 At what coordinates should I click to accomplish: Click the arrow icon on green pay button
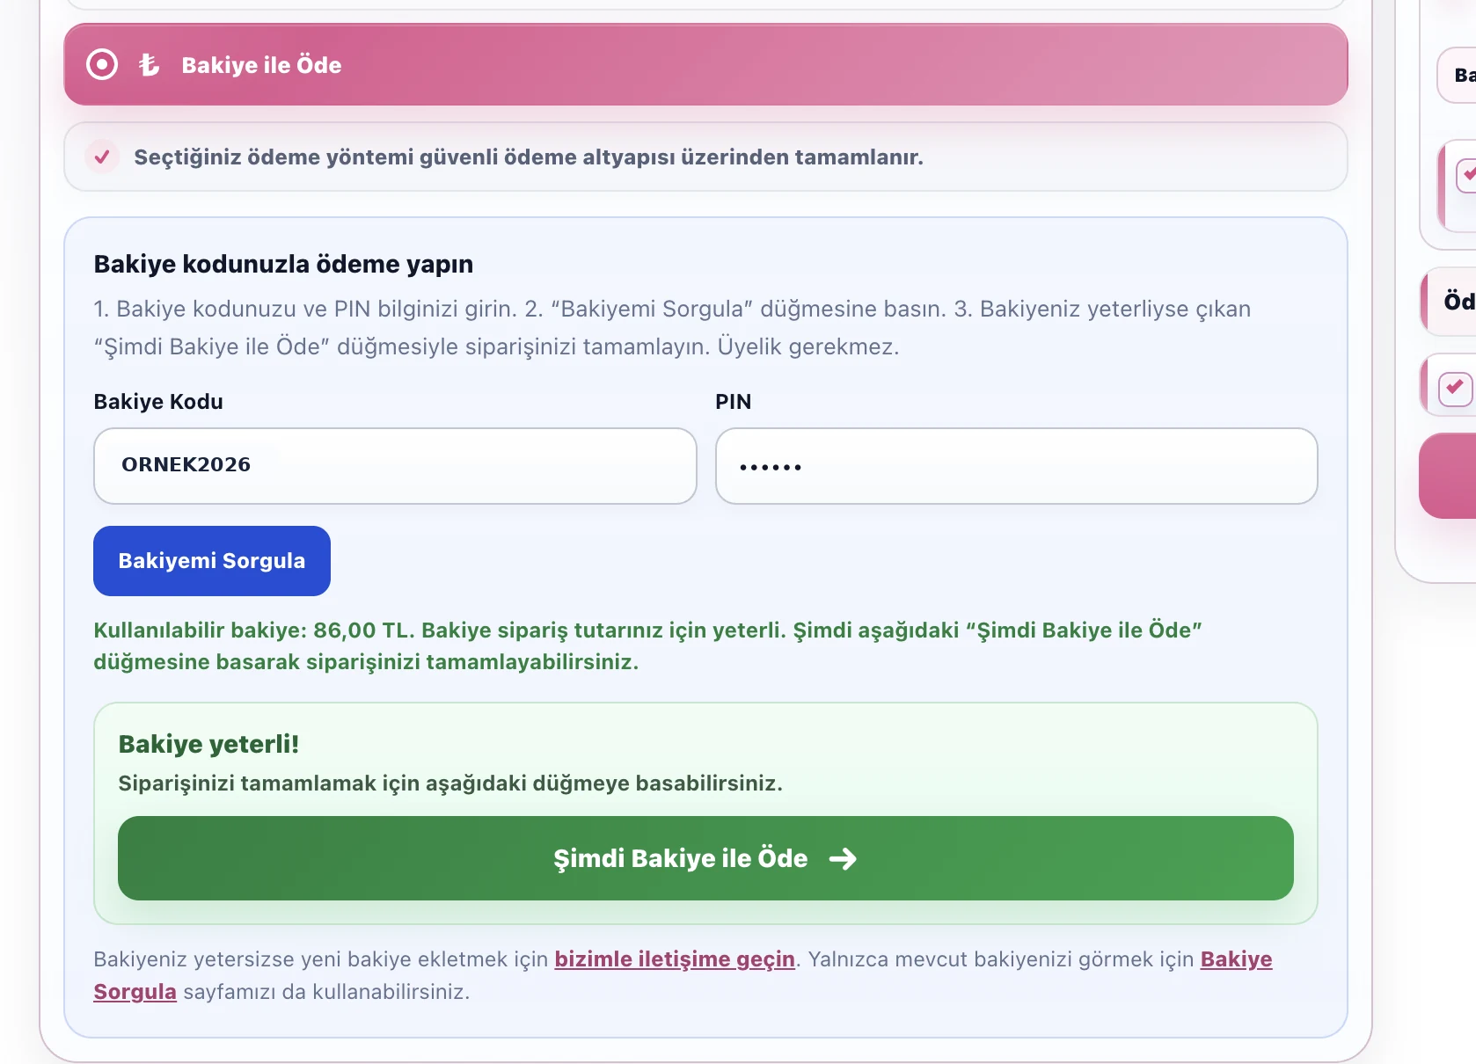point(843,858)
